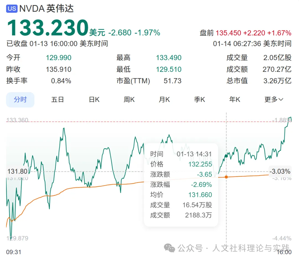Click the -3.03% crosshair percent label
Screen dimensions: 299x260
pyautogui.click(x=280, y=171)
